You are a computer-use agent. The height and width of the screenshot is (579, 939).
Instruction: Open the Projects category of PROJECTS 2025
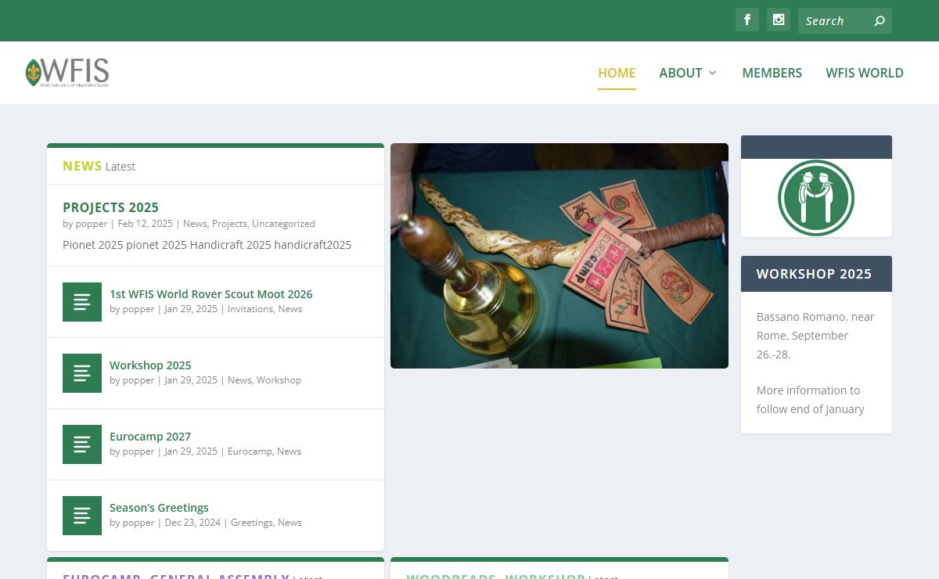click(229, 224)
